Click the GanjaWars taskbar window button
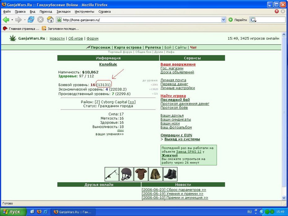Viewport: 288px width, 216px height. pos(73,212)
